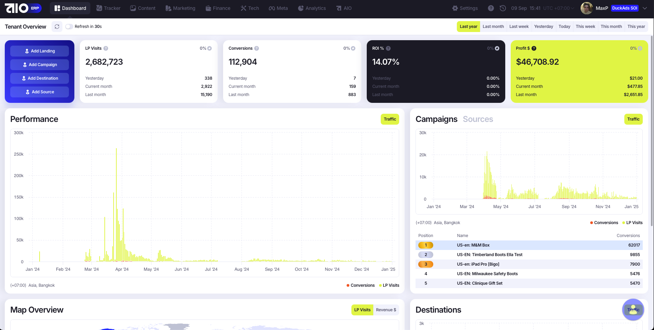Screen dimensions: 654x330
Task: Open the Marketing menu
Action: click(x=180, y=8)
